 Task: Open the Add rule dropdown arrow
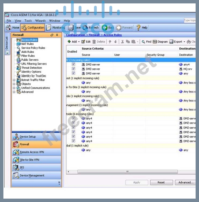click(79, 42)
